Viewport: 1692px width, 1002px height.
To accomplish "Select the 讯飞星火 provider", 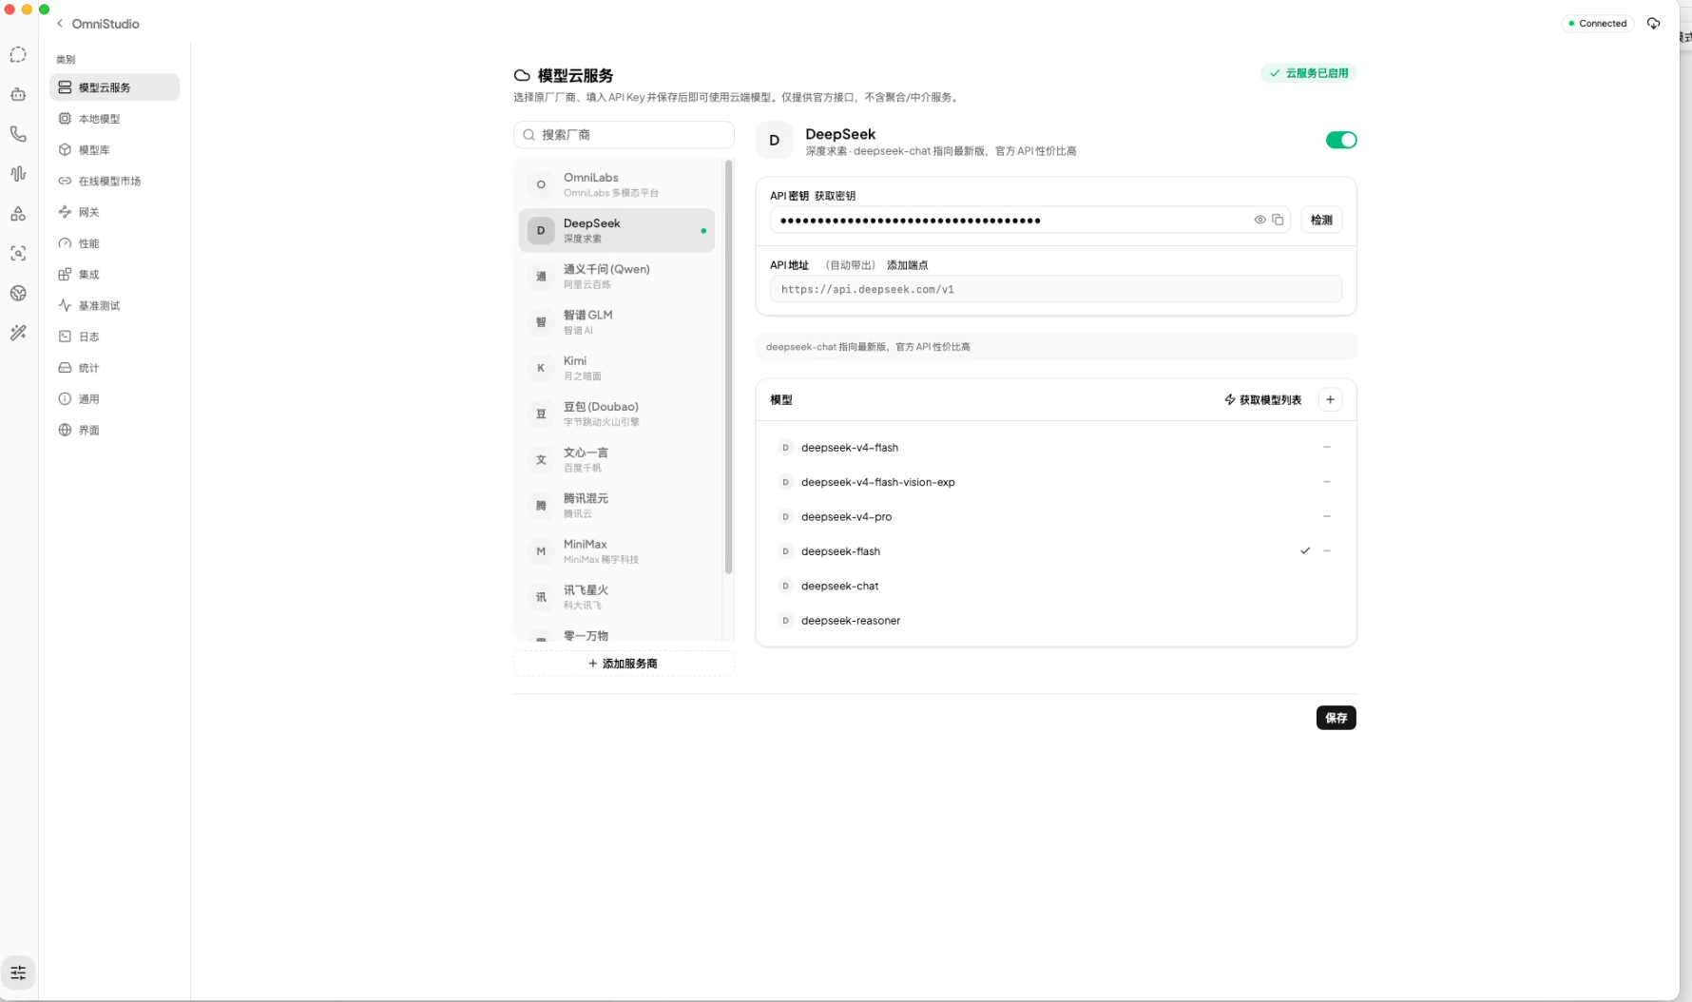I will pos(616,597).
